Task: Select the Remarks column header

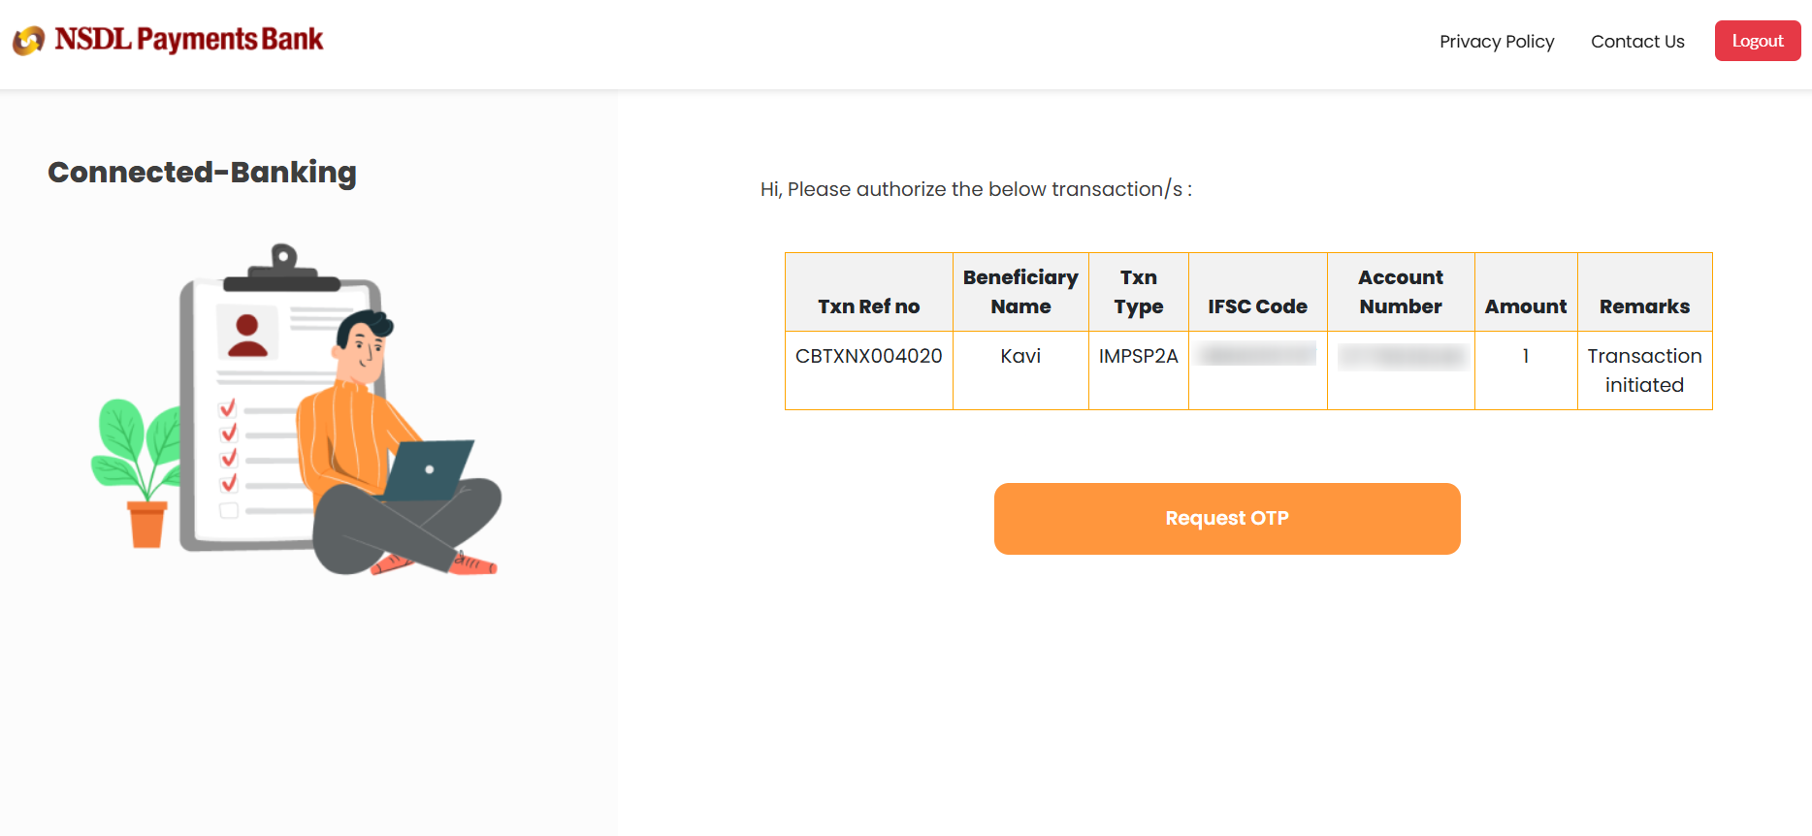Action: pos(1644,306)
